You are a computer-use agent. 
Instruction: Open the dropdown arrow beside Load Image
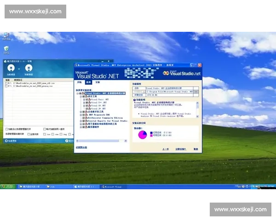(x=19, y=69)
